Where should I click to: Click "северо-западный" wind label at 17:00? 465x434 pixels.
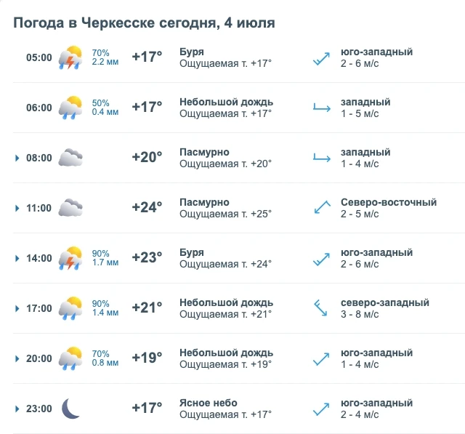click(385, 302)
